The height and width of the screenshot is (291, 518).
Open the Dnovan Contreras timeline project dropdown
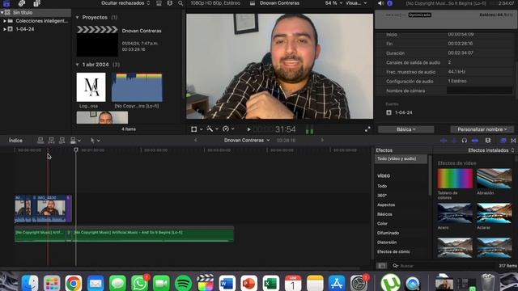point(247,140)
